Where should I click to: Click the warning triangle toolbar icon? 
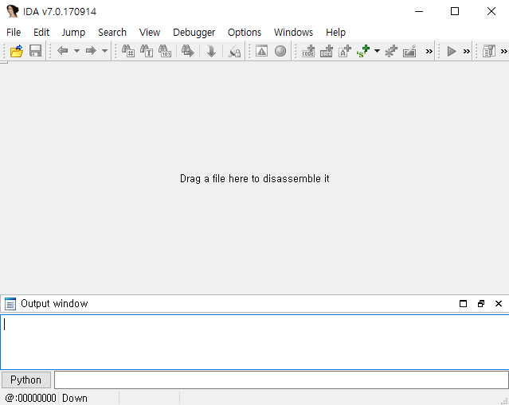261,51
